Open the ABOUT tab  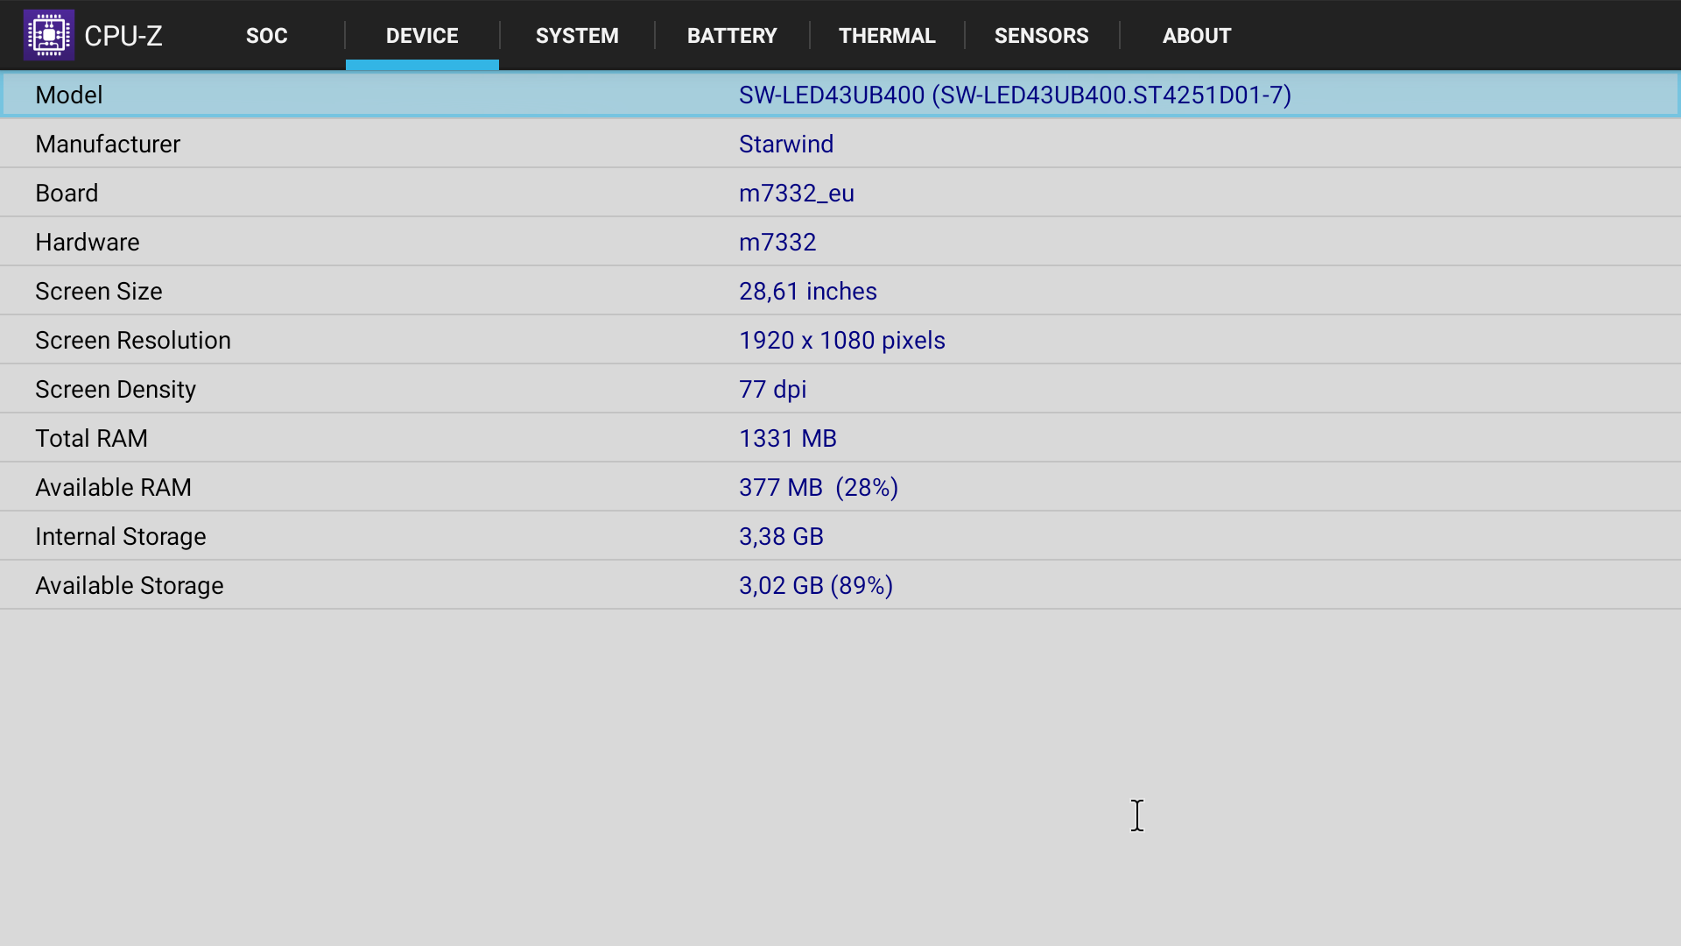coord(1197,36)
